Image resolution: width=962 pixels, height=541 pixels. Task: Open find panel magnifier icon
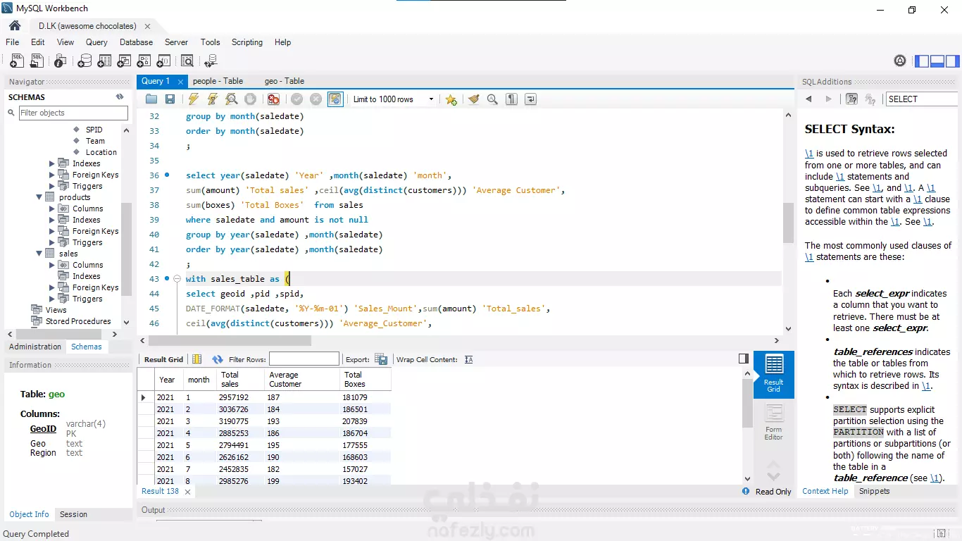tap(492, 99)
